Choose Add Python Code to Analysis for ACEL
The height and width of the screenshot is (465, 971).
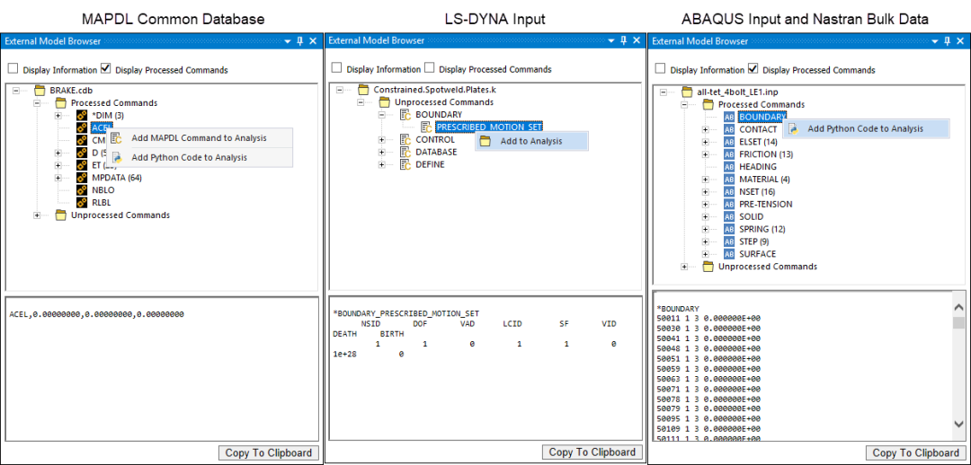coord(200,158)
